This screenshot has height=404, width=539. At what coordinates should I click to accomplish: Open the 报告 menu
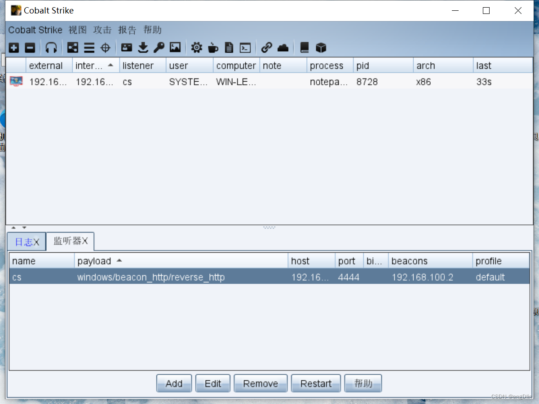pos(127,30)
